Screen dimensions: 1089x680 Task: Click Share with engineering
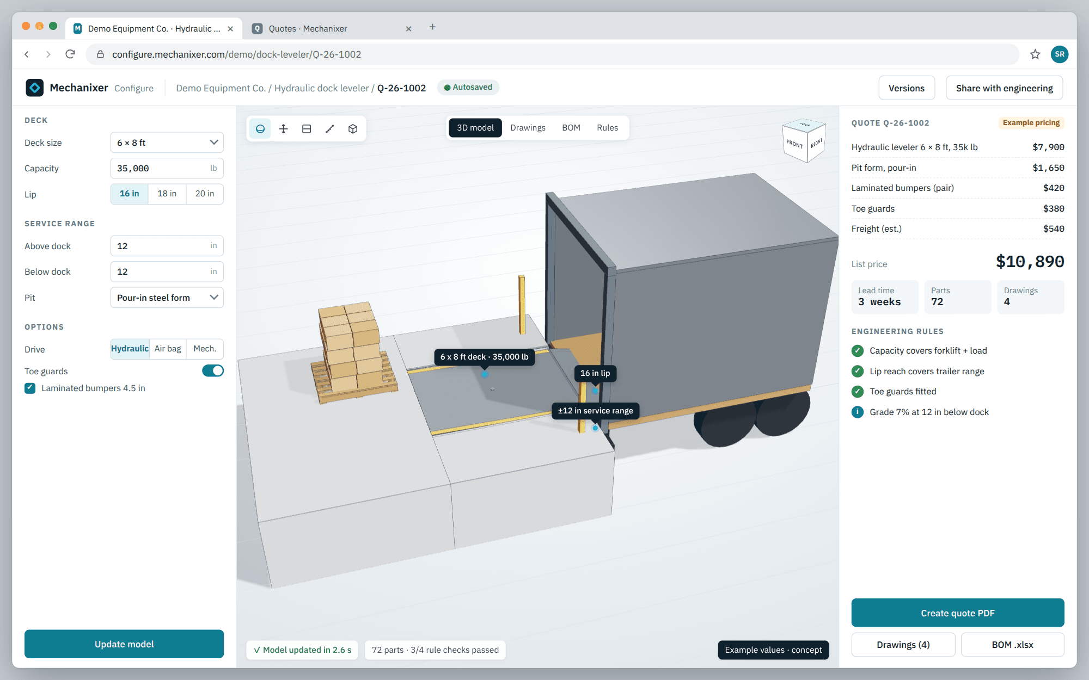(x=1005, y=88)
